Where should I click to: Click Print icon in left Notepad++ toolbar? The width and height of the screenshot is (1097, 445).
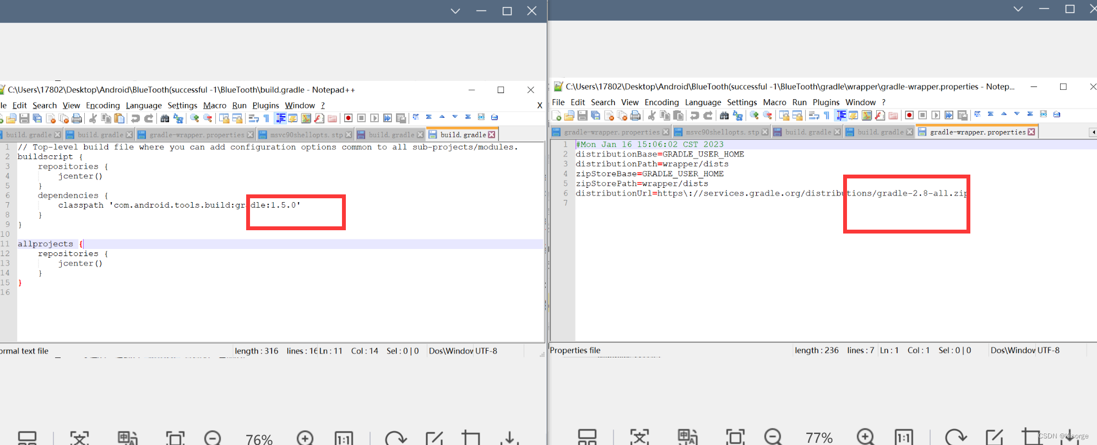click(77, 118)
